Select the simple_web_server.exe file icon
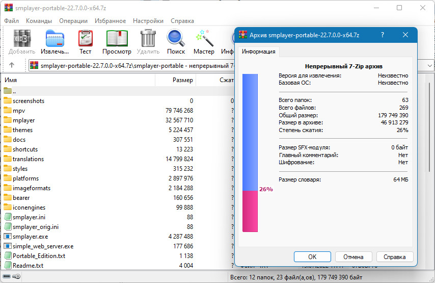This screenshot has height=283, width=435. [x=8, y=246]
